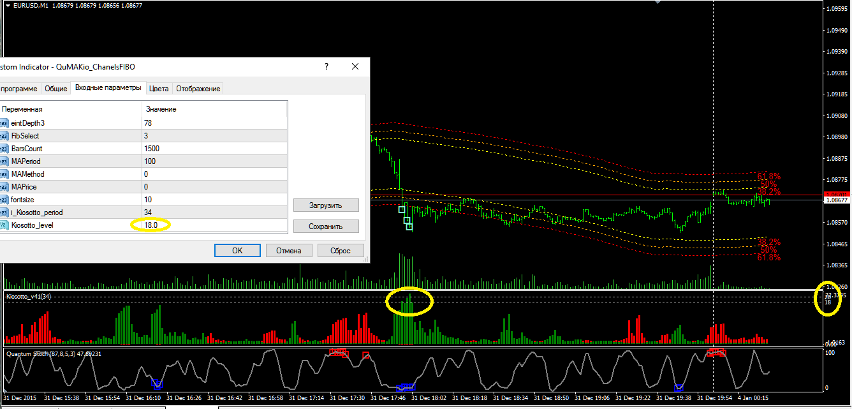Click the EURUSD,M1 chart title text
The width and height of the screenshot is (852, 409).
click(x=29, y=5)
